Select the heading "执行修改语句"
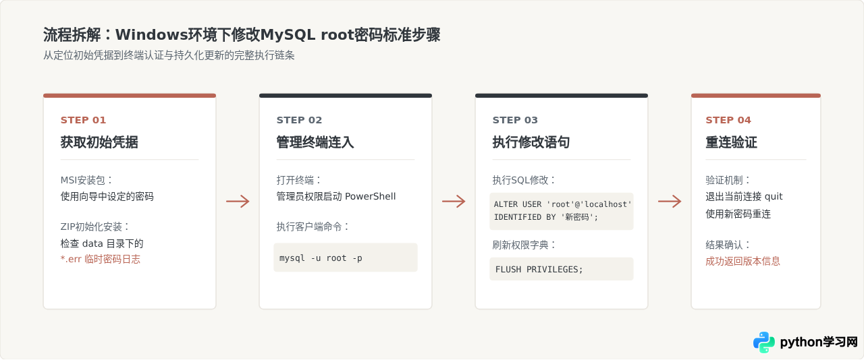 (531, 142)
